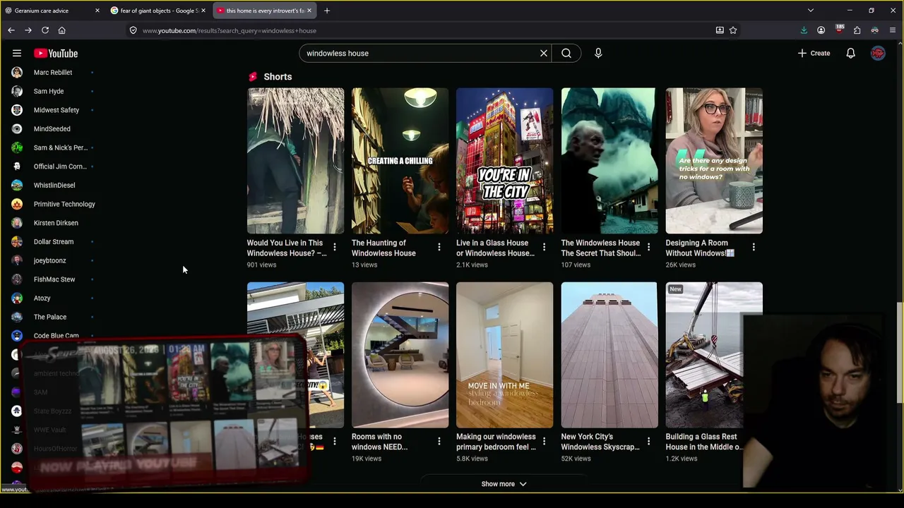Open options for Designing A Room Without Windows short

[754, 247]
